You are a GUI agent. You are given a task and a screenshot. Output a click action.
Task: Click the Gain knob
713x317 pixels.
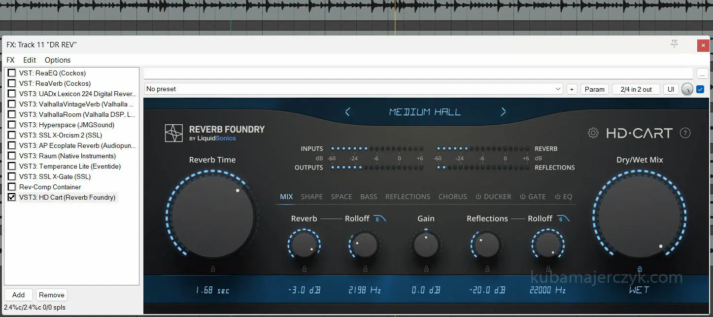coord(426,245)
